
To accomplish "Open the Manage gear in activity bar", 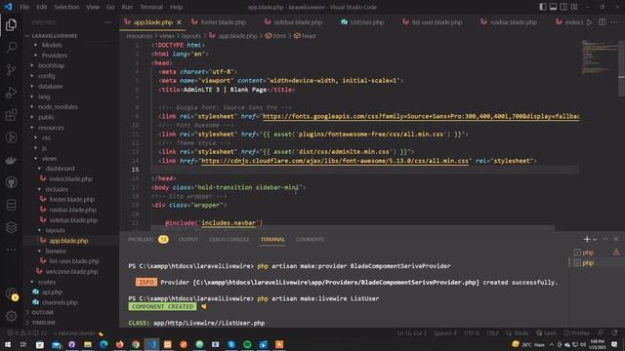I will (11, 316).
